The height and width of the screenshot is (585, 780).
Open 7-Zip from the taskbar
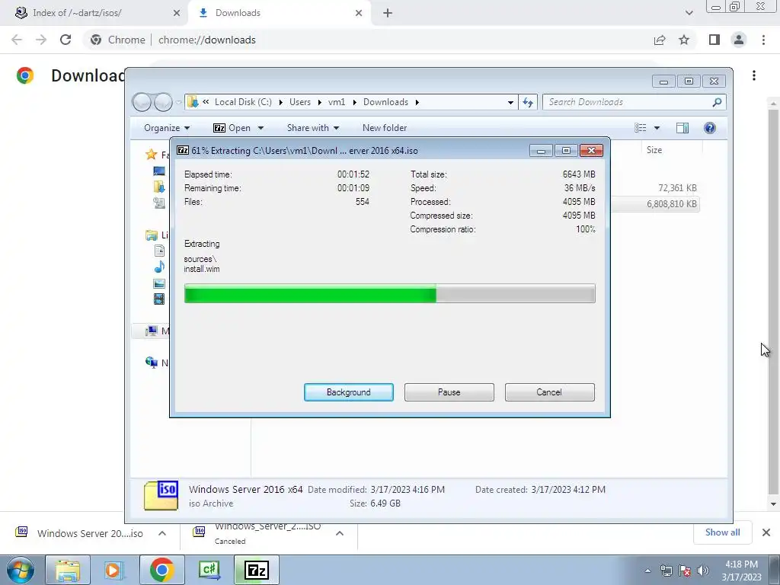click(257, 570)
